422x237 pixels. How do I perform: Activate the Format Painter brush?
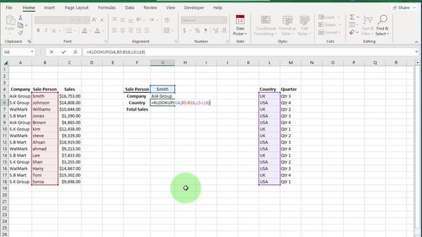click(x=20, y=33)
